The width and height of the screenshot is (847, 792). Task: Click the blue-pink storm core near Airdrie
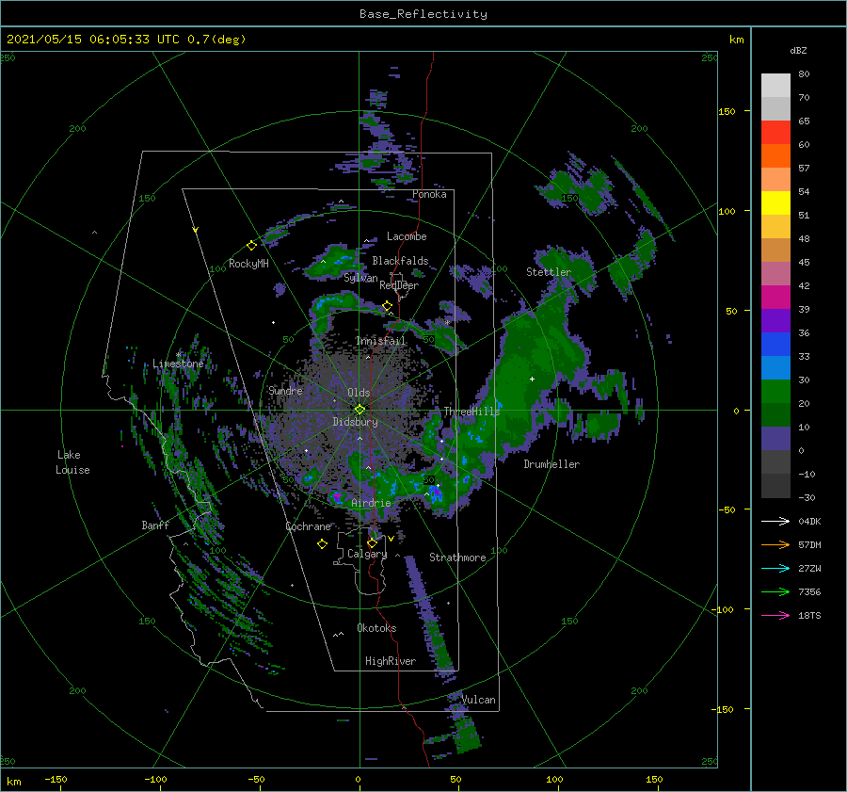click(338, 496)
